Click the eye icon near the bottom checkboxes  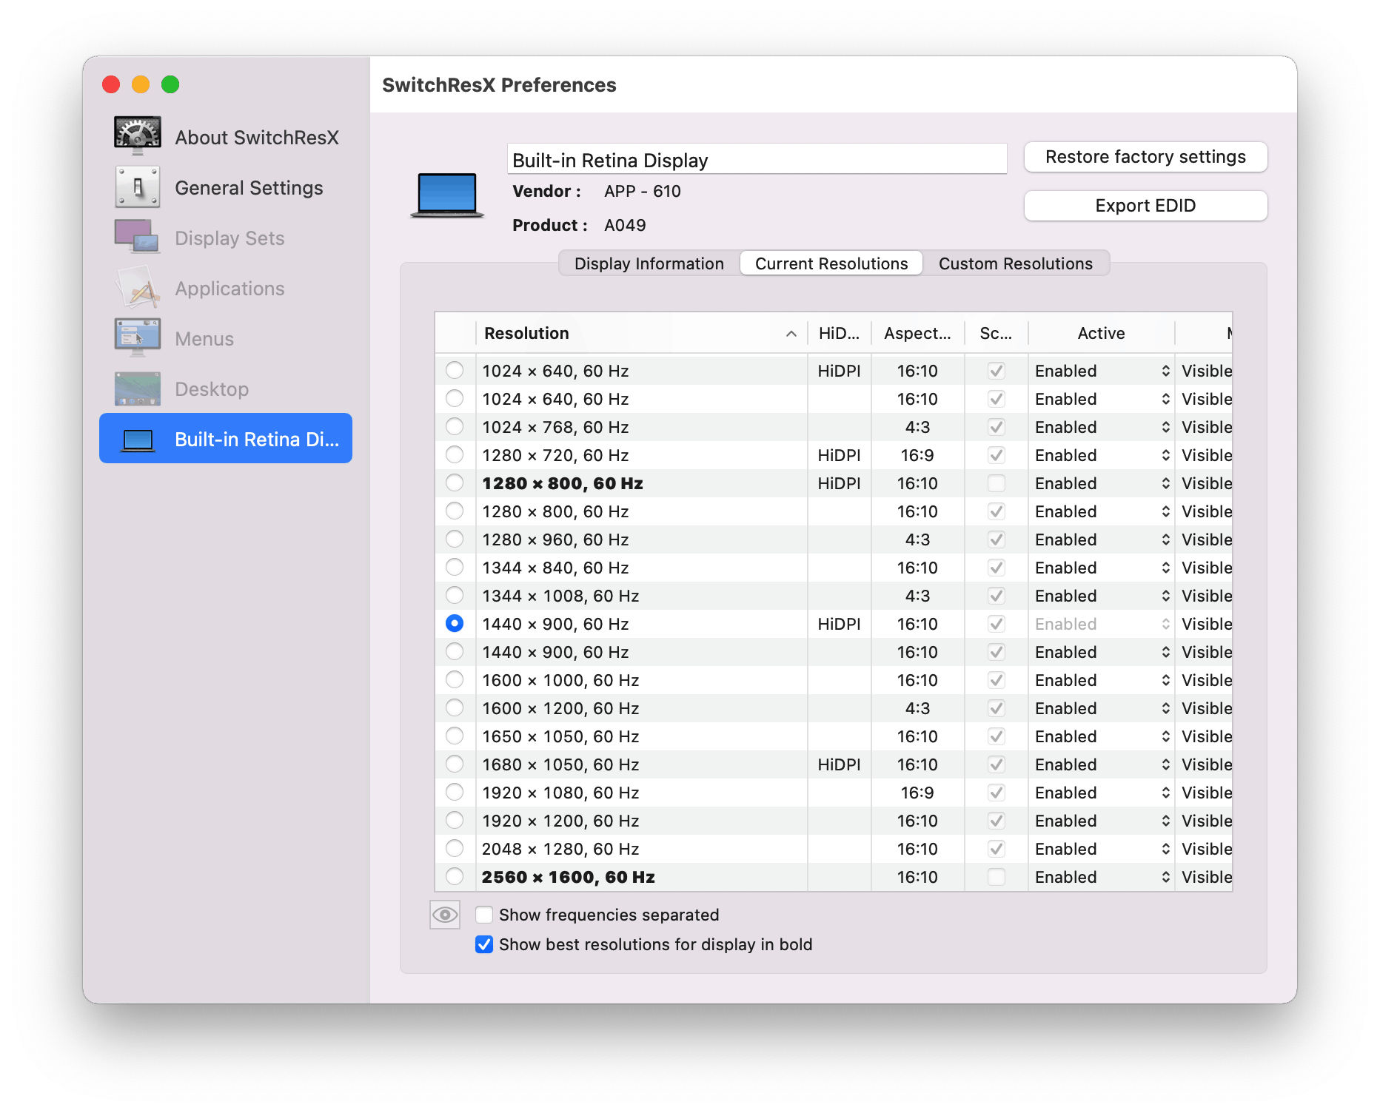pyautogui.click(x=444, y=915)
